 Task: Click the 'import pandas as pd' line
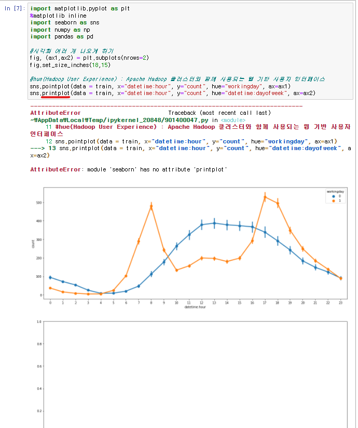point(62,36)
